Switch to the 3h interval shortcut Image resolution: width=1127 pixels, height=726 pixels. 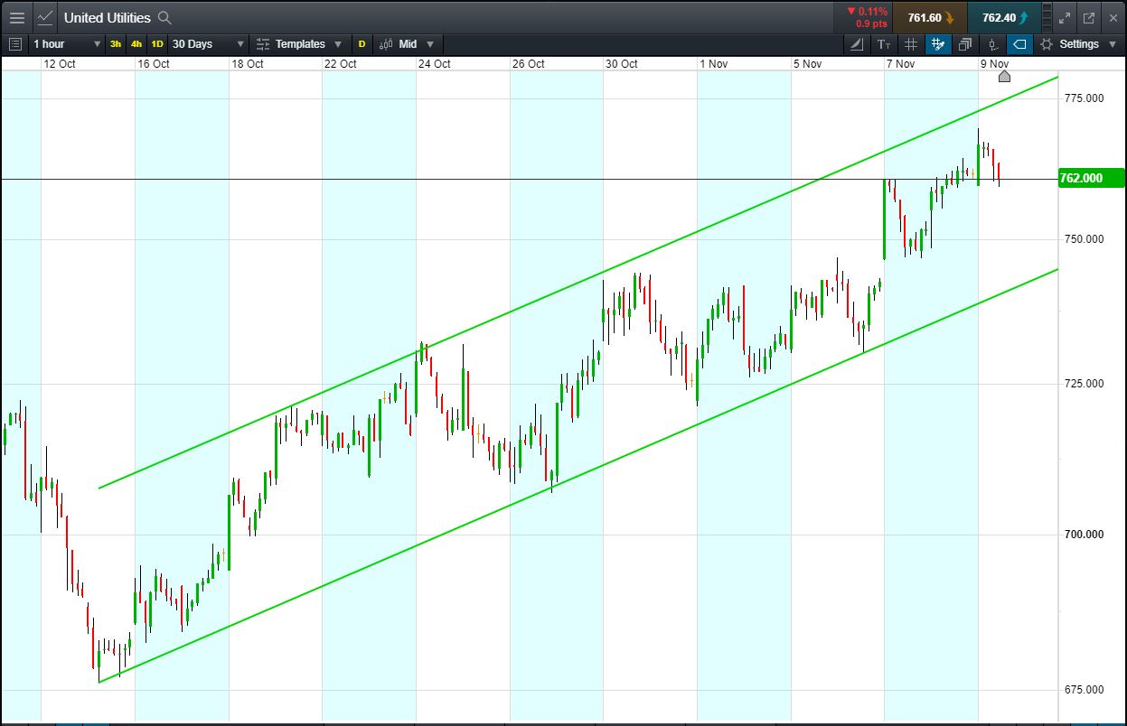coord(116,43)
